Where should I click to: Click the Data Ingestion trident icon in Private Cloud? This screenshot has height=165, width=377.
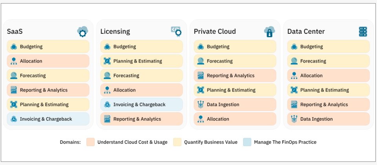[x=201, y=104]
